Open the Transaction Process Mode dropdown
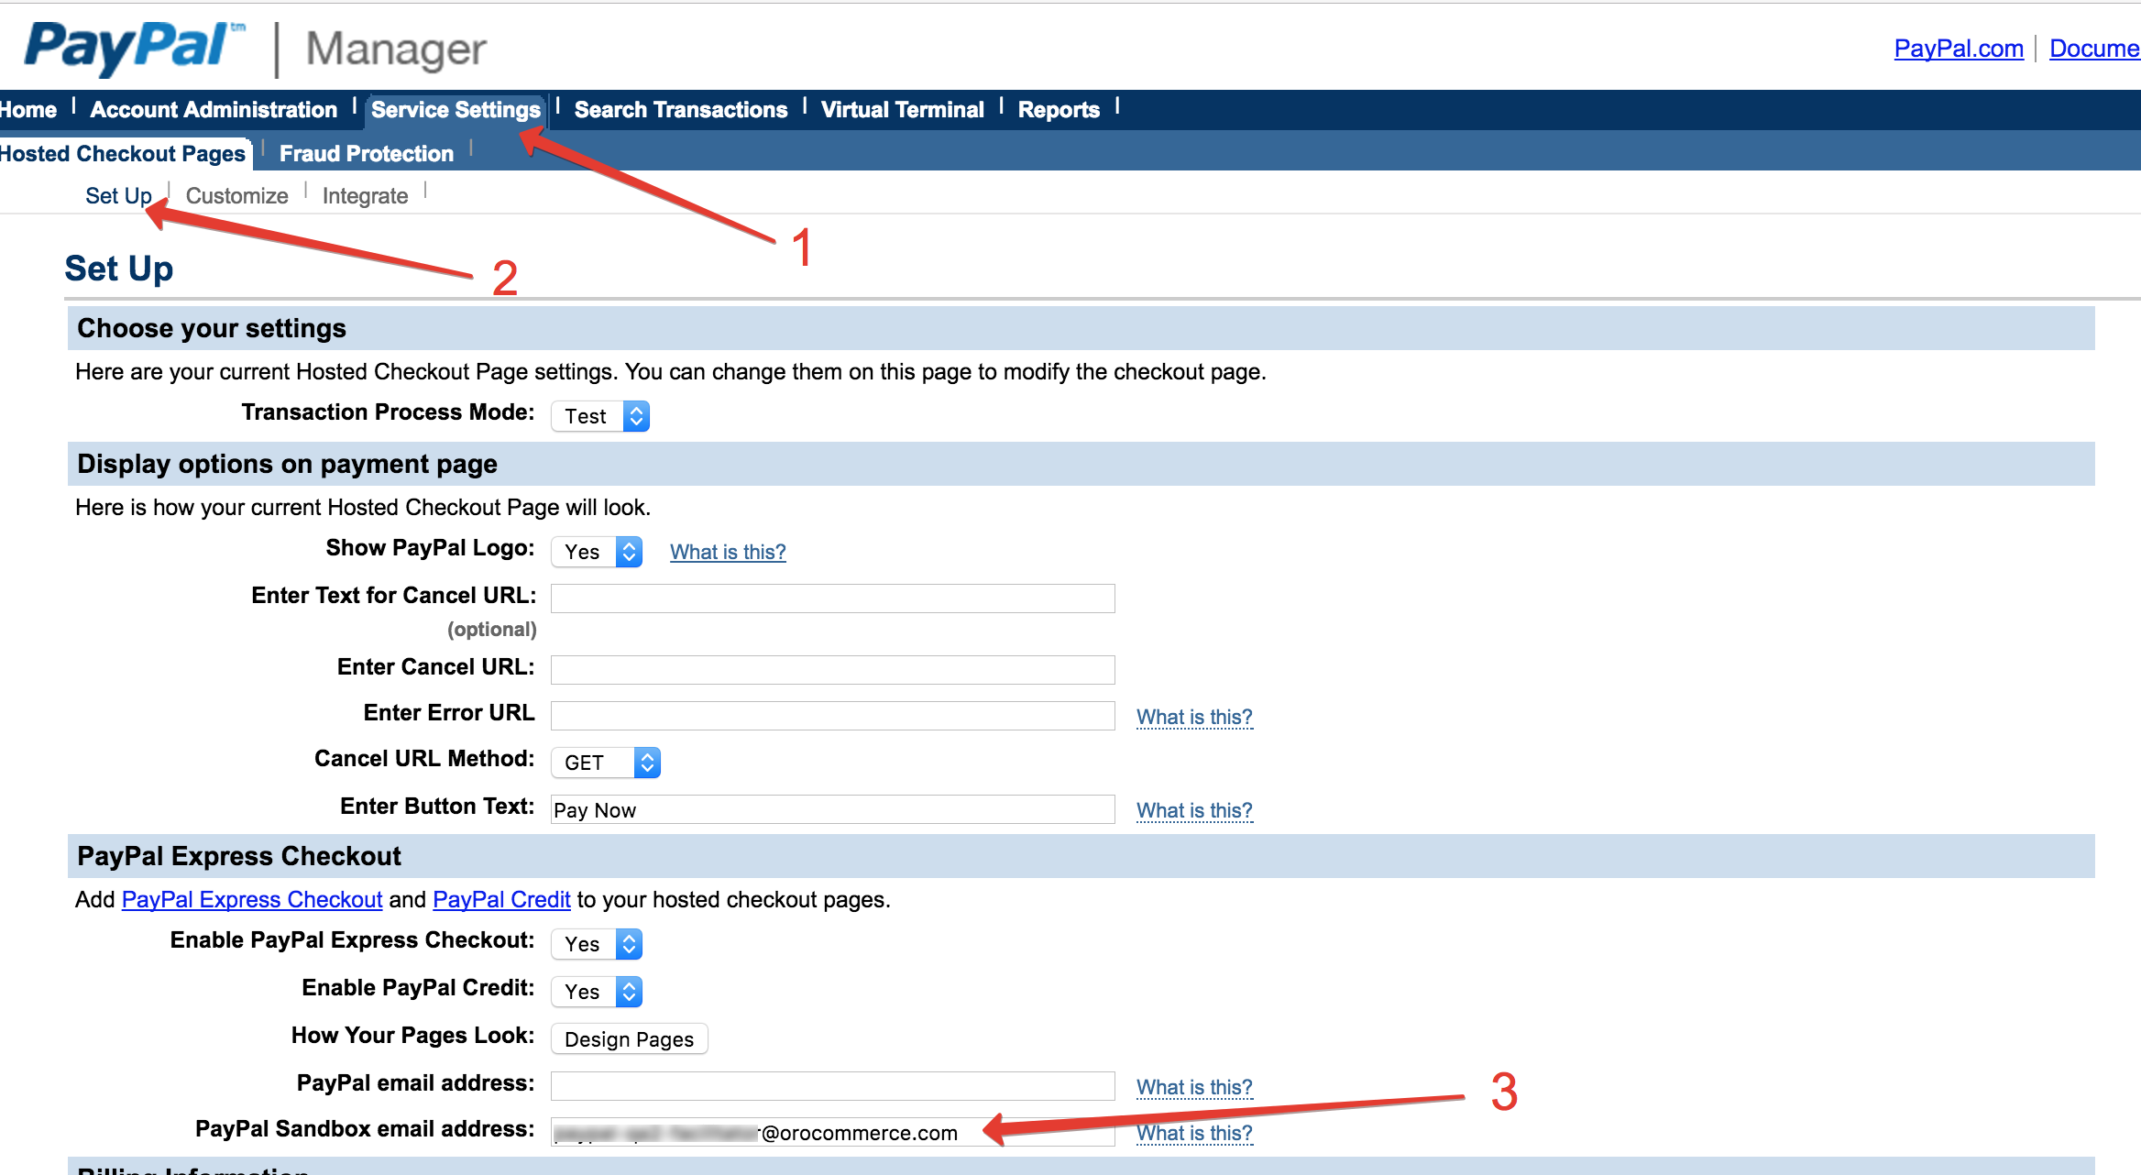The width and height of the screenshot is (2141, 1175). point(600,416)
